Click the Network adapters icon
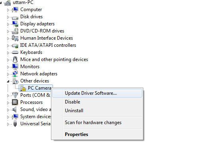 point(15,74)
